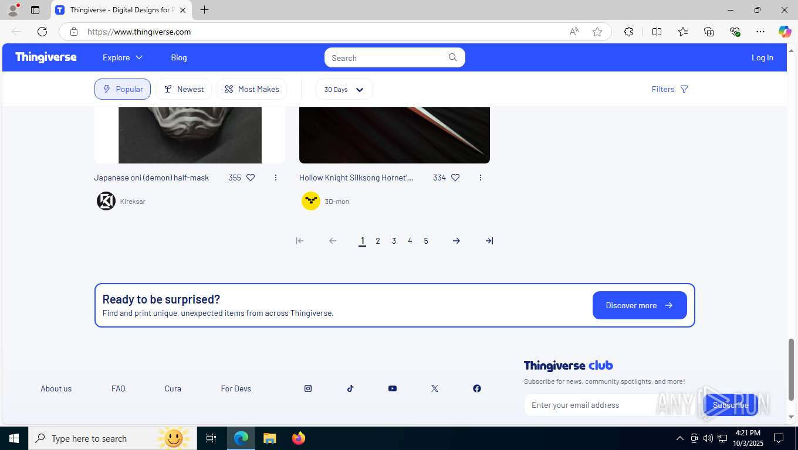The image size is (798, 450).
Task: Open browser extensions menu
Action: tap(628, 32)
